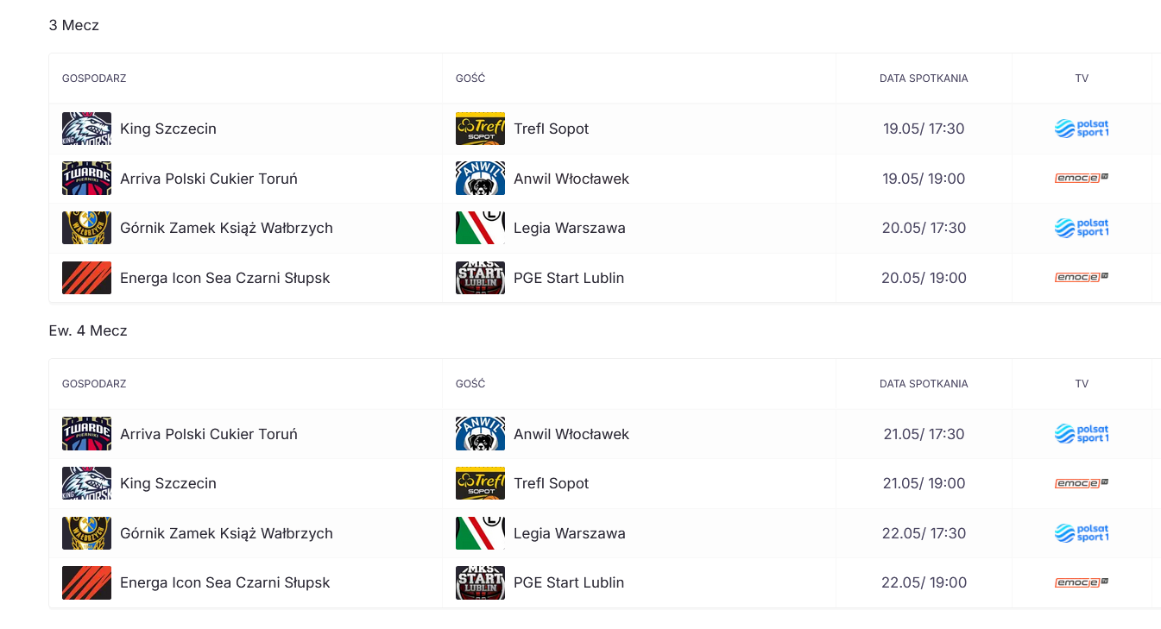Click the TV column header in 3 Mecz table
The image size is (1161, 629).
click(x=1082, y=79)
